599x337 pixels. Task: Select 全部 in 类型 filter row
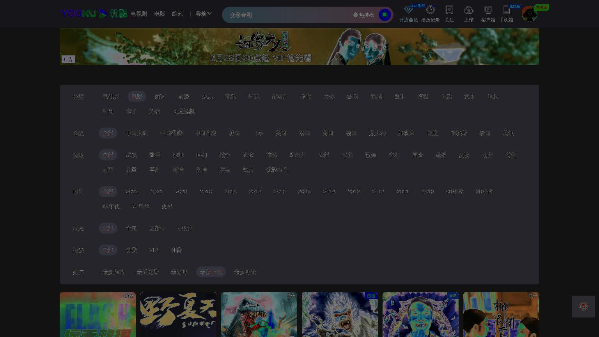pos(108,155)
